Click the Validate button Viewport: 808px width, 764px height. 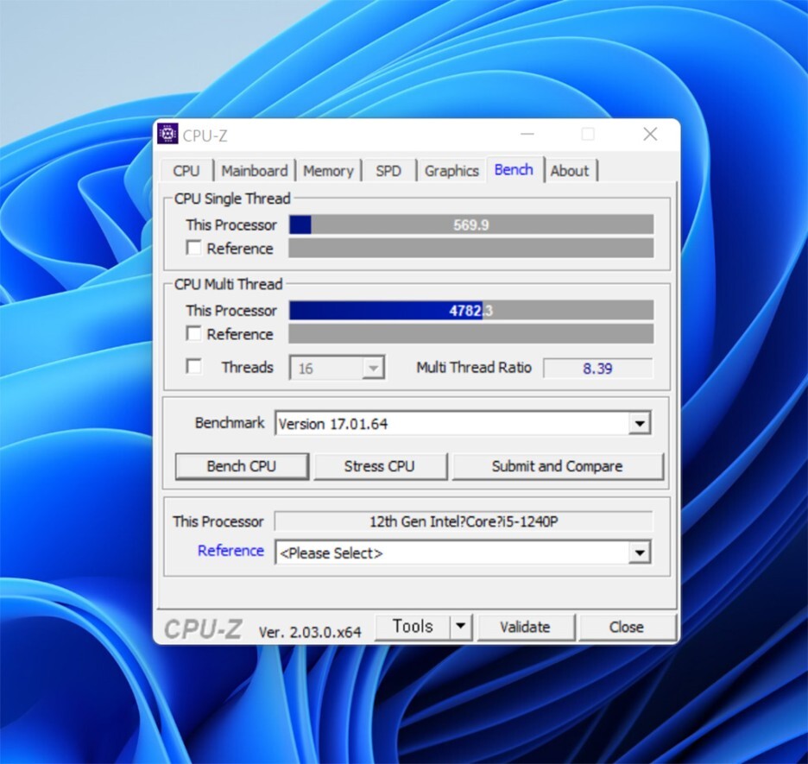click(x=525, y=627)
